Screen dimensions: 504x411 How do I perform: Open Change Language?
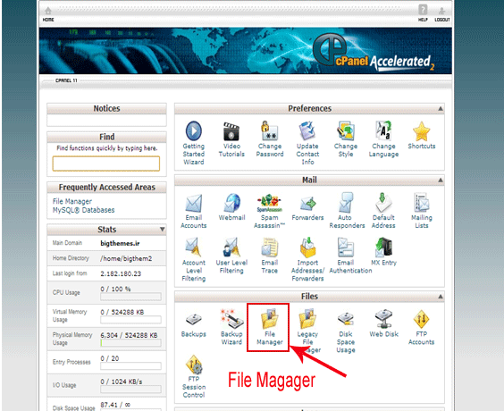383,138
